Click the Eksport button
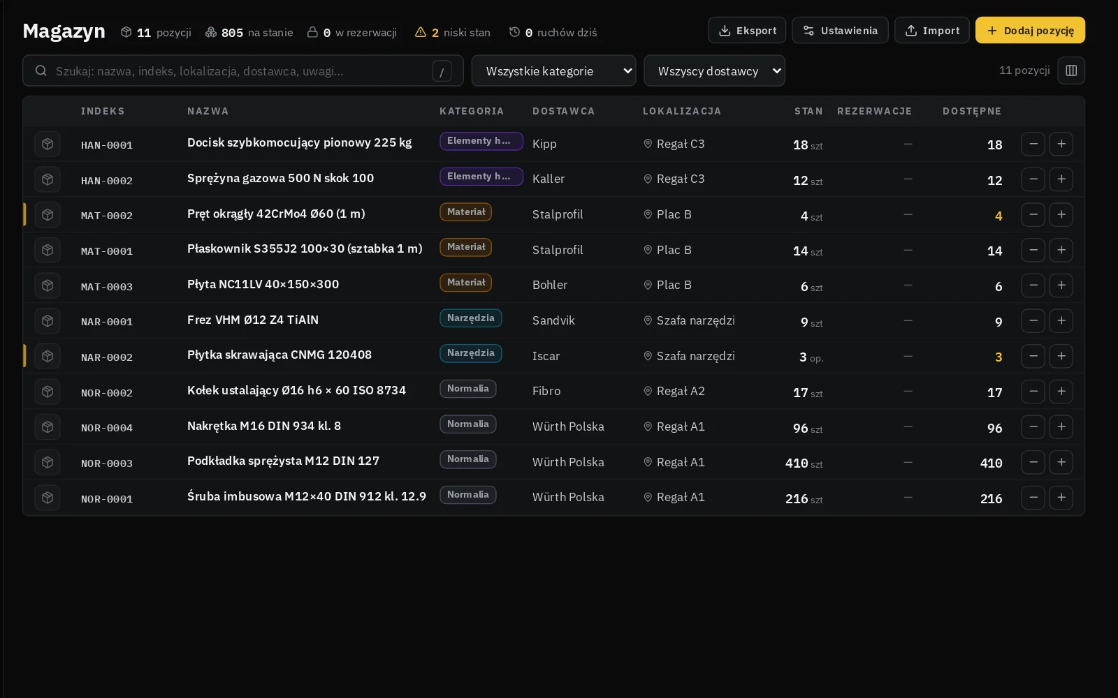The width and height of the screenshot is (1118, 698). click(x=747, y=30)
